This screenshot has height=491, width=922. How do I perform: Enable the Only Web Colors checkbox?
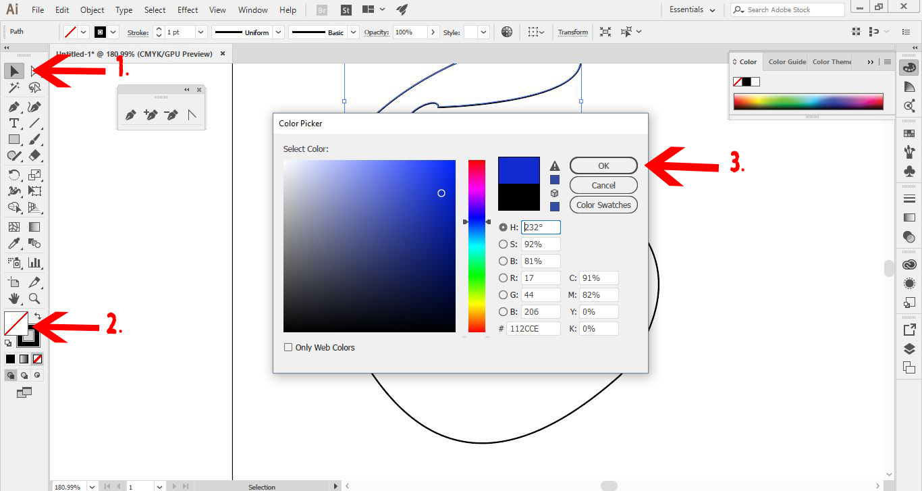(x=288, y=346)
